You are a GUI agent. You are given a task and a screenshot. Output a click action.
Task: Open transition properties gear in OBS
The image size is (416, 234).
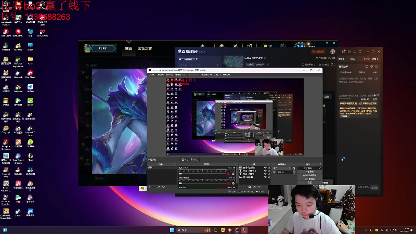click(294, 168)
